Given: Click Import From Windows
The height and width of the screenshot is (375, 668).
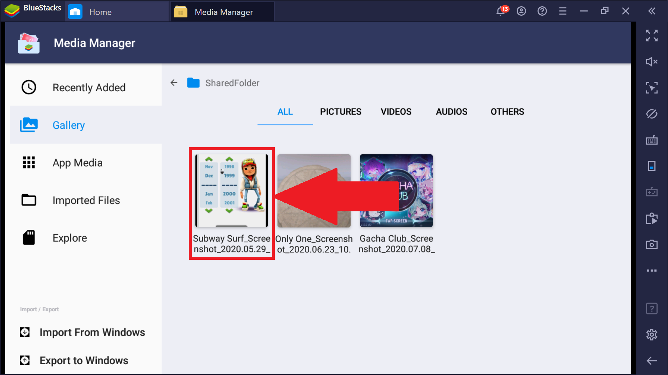Looking at the screenshot, I should click(82, 332).
